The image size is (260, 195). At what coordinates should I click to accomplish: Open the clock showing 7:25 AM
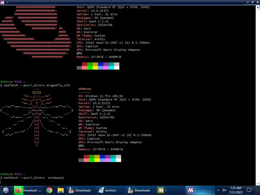[x=236, y=190]
